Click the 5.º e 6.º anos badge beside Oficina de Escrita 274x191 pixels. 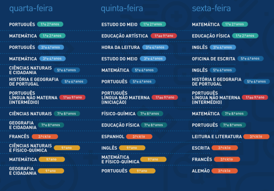250,59
